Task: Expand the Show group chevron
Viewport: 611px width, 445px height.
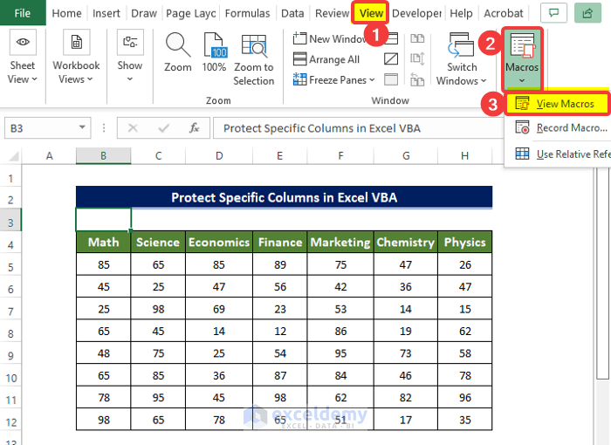Action: coord(130,79)
